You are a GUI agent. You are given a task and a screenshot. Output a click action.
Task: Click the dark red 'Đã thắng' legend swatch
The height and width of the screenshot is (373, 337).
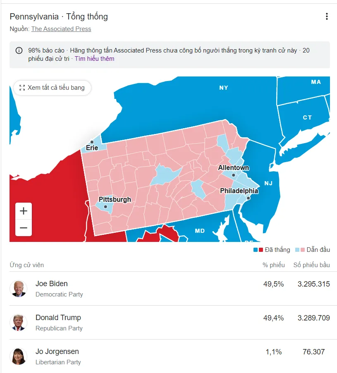tap(261, 250)
